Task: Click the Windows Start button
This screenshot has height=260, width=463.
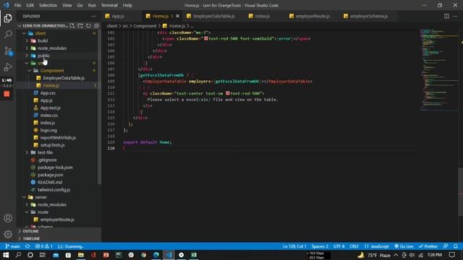Action: coord(6,255)
